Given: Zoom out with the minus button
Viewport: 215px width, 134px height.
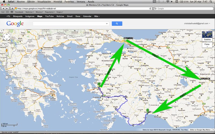Looking at the screenshot, I should point(6,77).
